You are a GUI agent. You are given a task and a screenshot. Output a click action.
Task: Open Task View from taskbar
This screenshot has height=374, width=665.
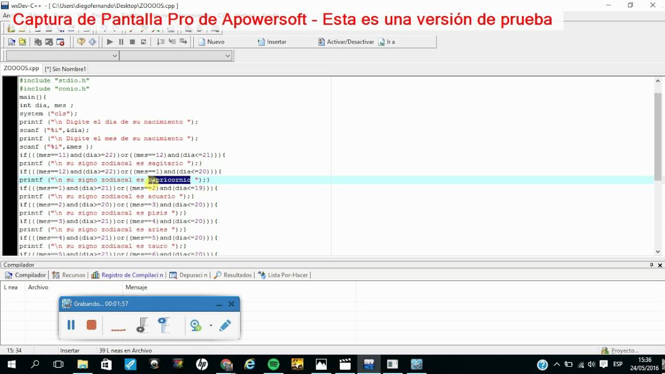pyautogui.click(x=59, y=364)
